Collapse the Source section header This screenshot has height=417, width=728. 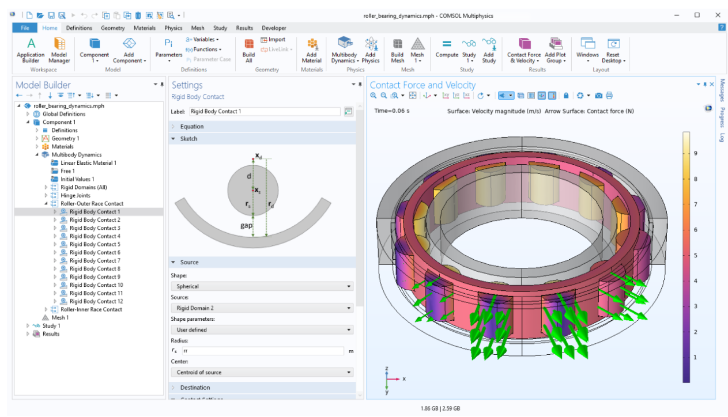(262, 262)
